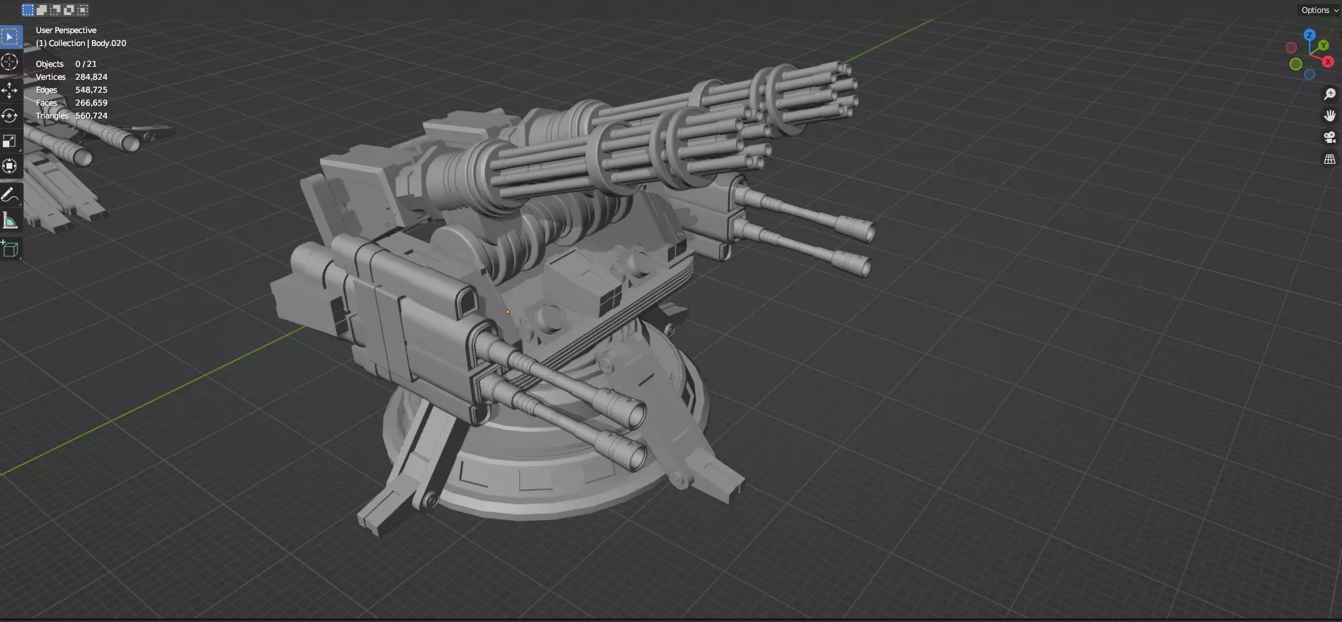The image size is (1342, 622).
Task: Click the Objects count '0 / 21'
Action: (85, 64)
